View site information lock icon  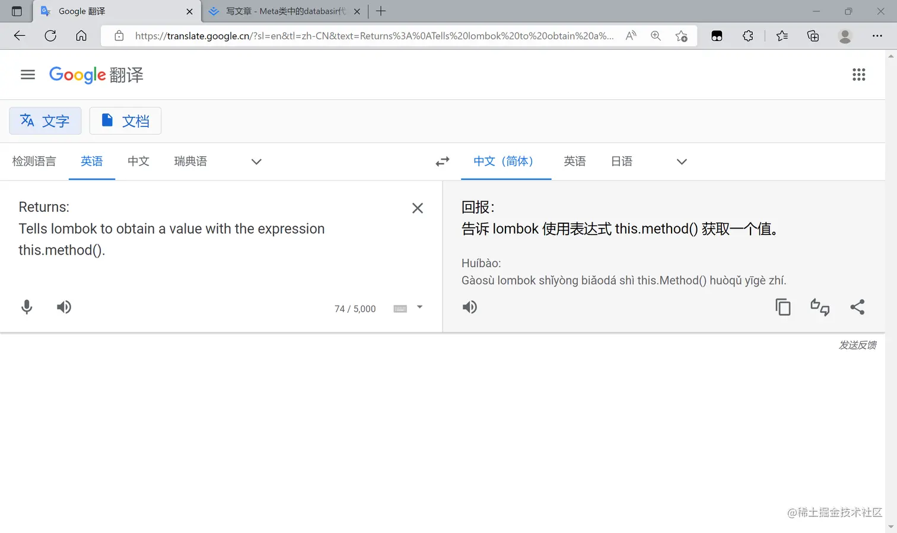click(x=119, y=36)
